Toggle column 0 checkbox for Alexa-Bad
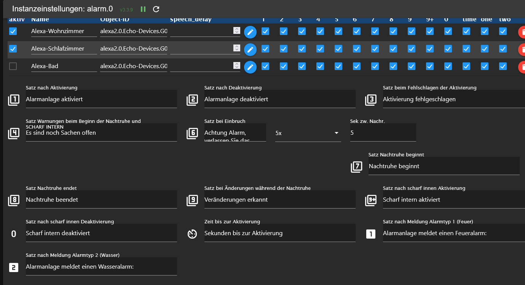525x285 pixels. pyautogui.click(x=448, y=66)
